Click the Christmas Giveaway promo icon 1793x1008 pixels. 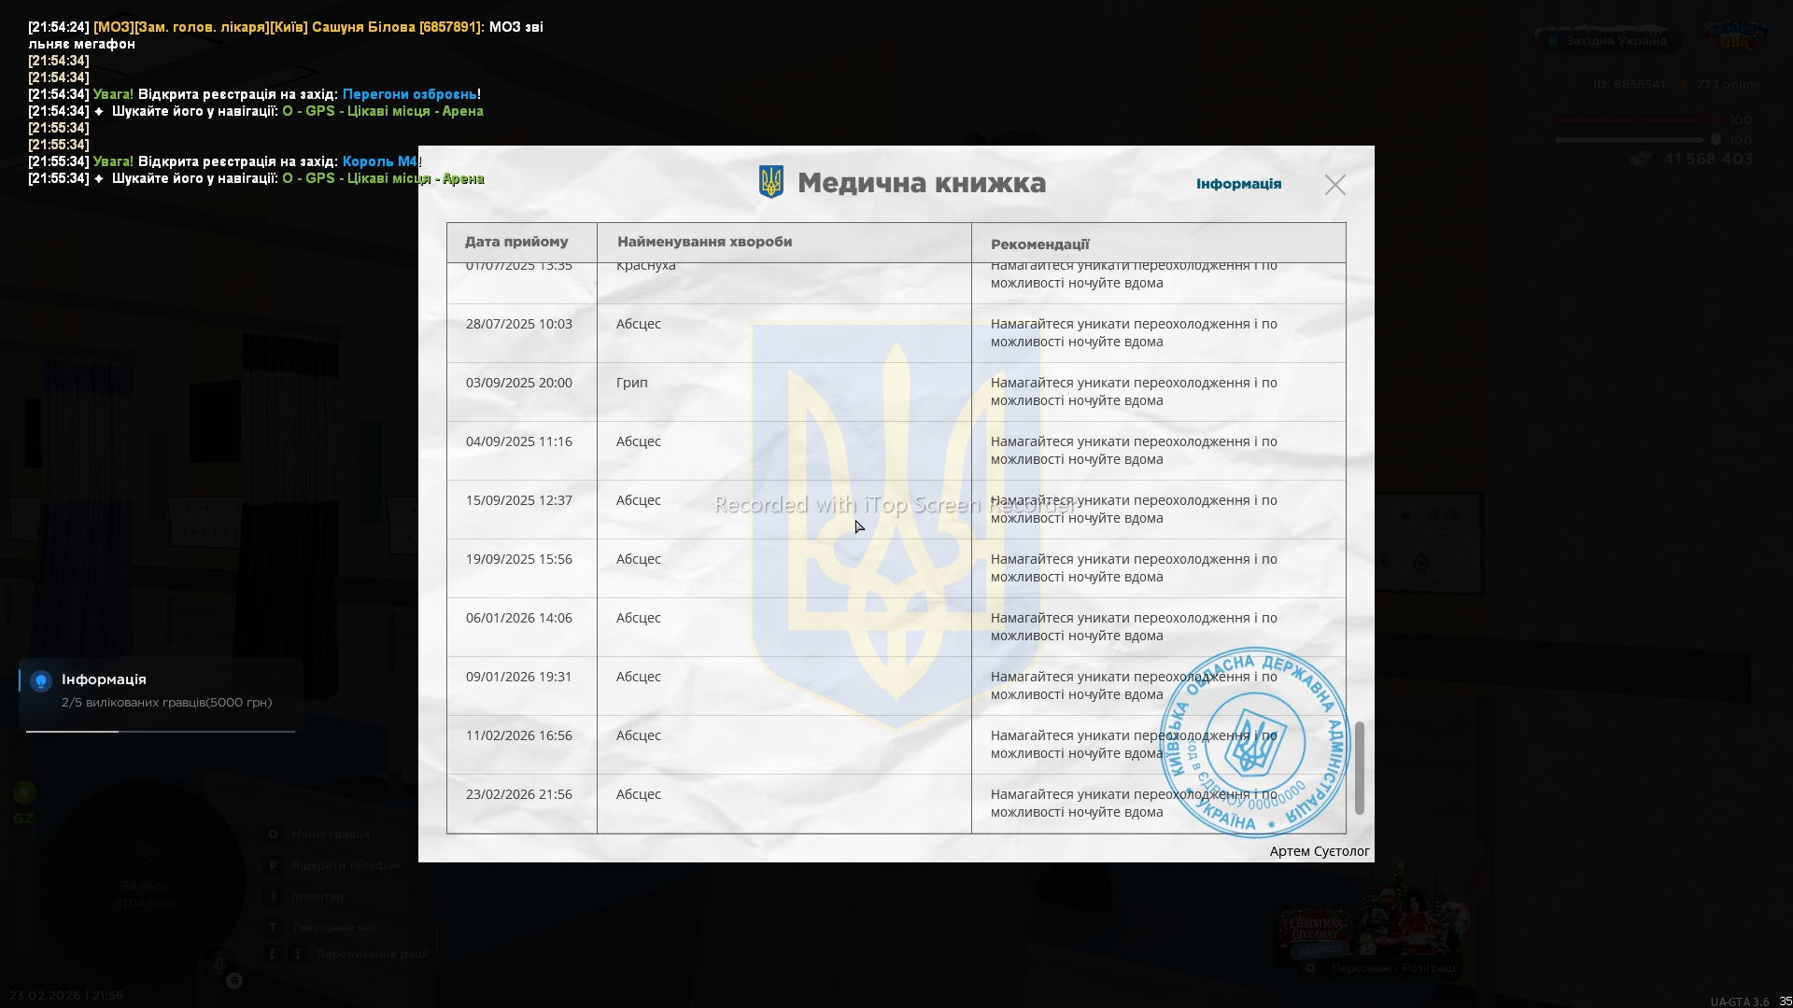pyautogui.click(x=1316, y=931)
